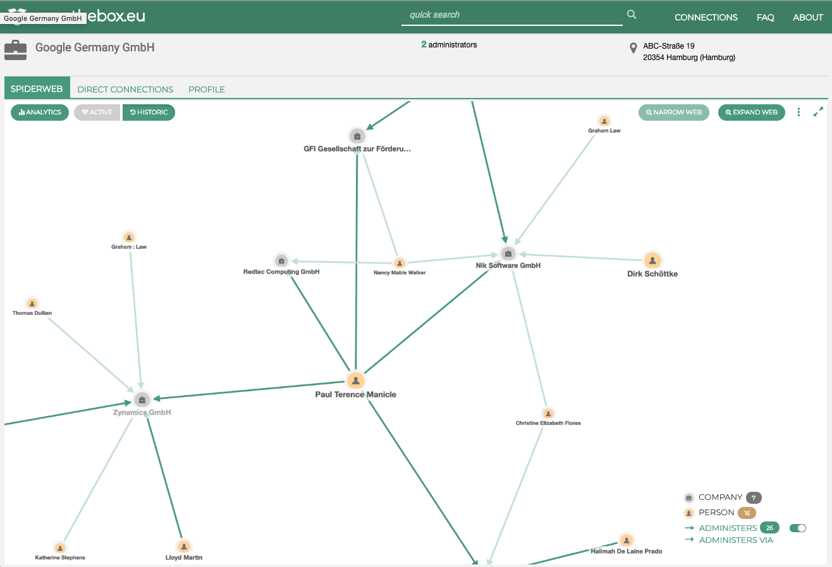Click the Google Germany briefcase icon
This screenshot has height=567, width=832.
tap(16, 50)
